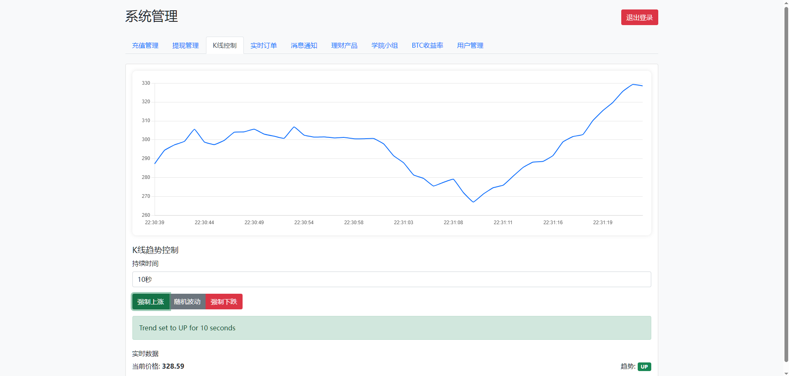Click the scrollbar up arrow
The width and height of the screenshot is (789, 376).
point(786,3)
